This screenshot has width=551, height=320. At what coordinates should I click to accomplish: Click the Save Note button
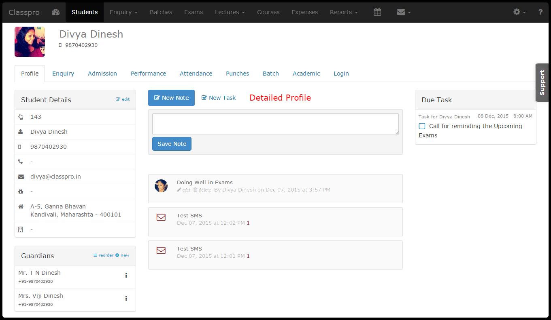click(x=172, y=144)
